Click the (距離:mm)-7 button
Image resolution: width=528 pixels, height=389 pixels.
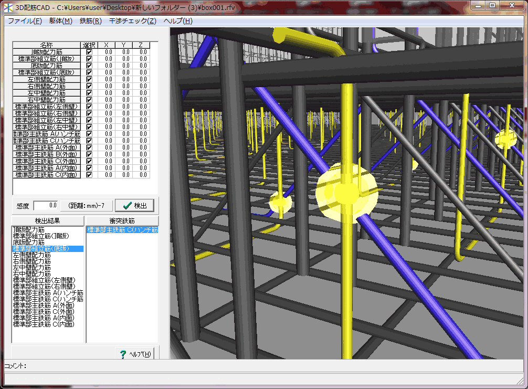(86, 205)
